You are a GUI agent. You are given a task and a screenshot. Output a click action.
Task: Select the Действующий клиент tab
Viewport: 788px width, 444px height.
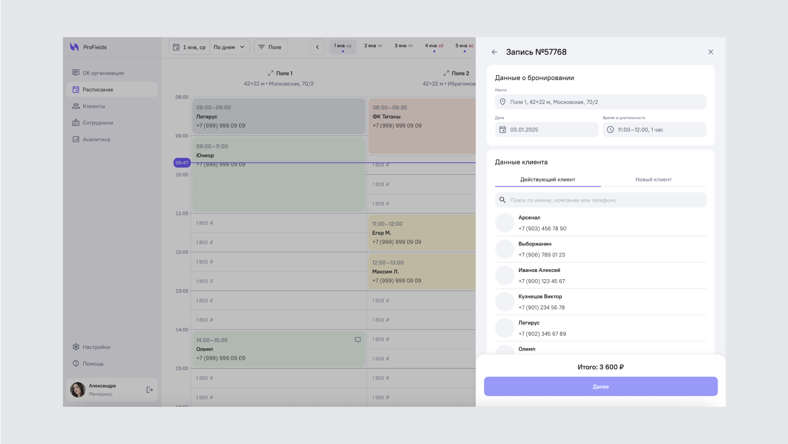pyautogui.click(x=547, y=180)
